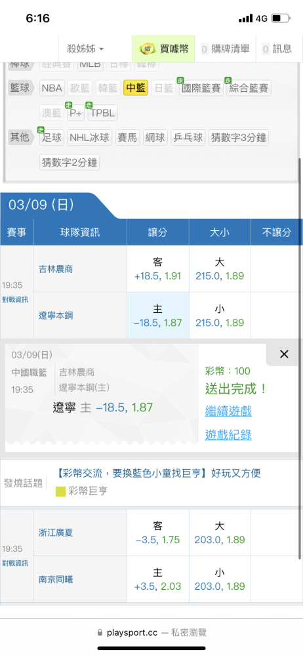Tap the 買噱幣 coin button
303x656 pixels.
164,49
